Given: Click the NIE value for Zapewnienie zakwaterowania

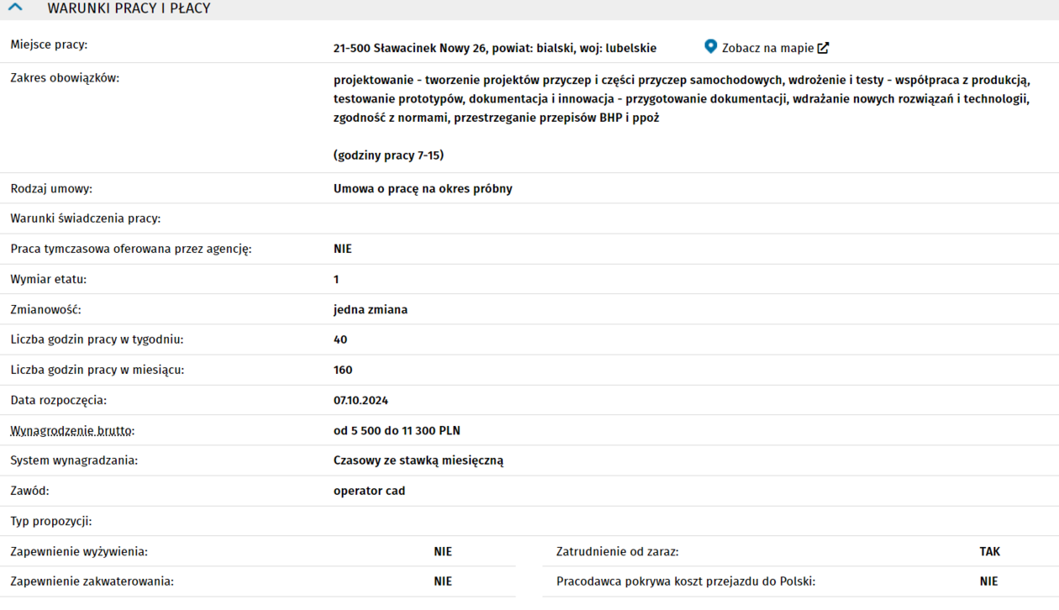Looking at the screenshot, I should pos(443,581).
